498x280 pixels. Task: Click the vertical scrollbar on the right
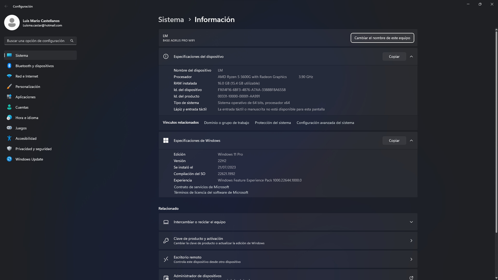[496, 132]
